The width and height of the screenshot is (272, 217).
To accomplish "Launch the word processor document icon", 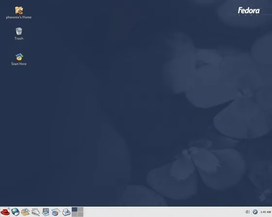I will click(x=36, y=212).
